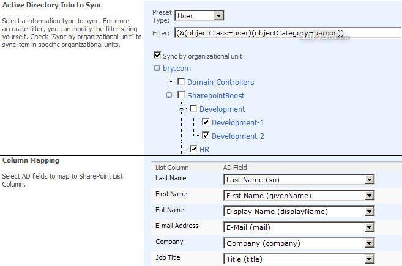Viewport: 402px width, 266px height.
Task: Click the HR tree item link
Action: click(x=204, y=149)
